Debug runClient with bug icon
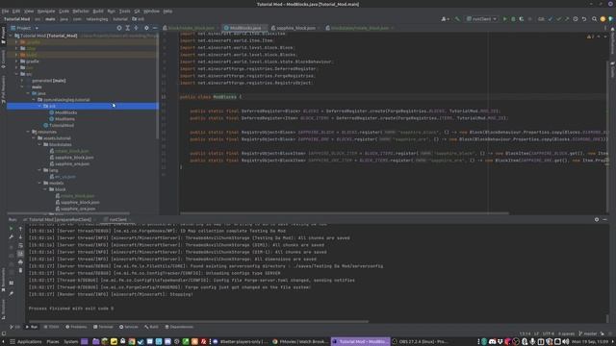 pos(513,19)
